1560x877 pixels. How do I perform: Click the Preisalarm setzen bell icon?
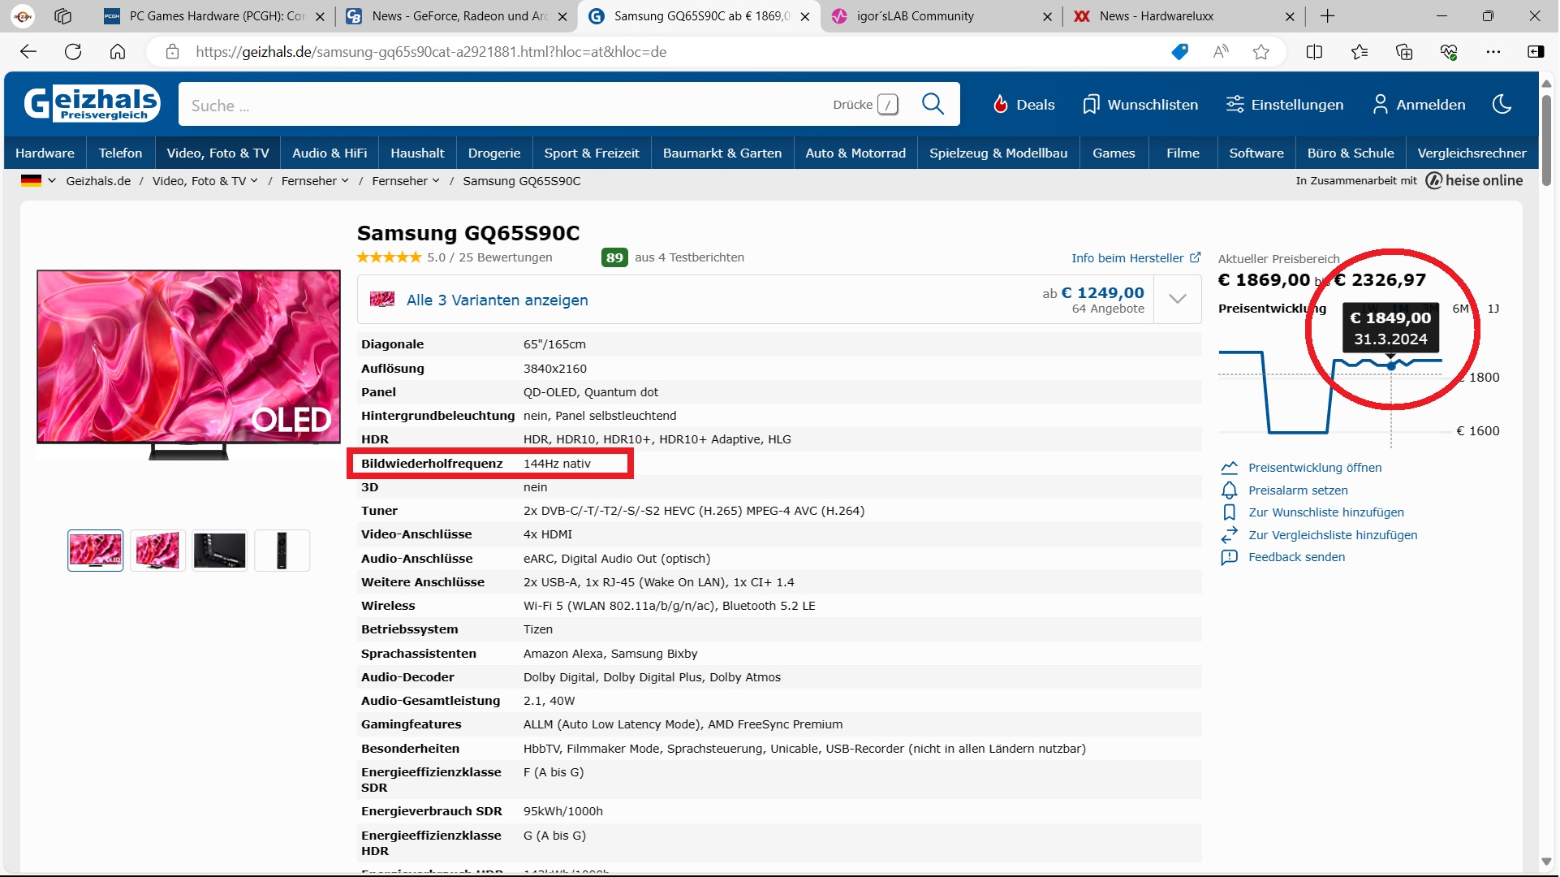pos(1229,490)
